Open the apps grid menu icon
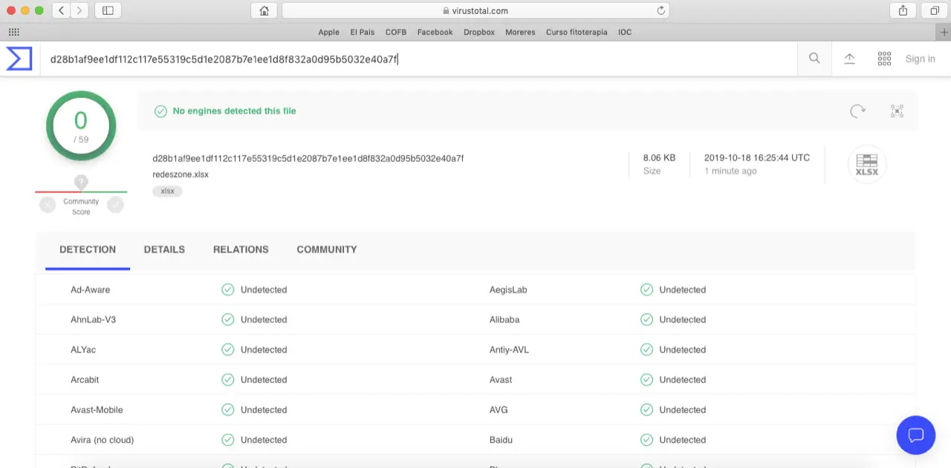 tap(884, 59)
